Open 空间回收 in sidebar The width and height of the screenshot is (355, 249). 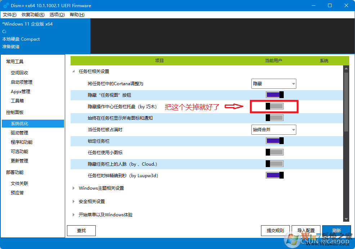click(x=19, y=73)
